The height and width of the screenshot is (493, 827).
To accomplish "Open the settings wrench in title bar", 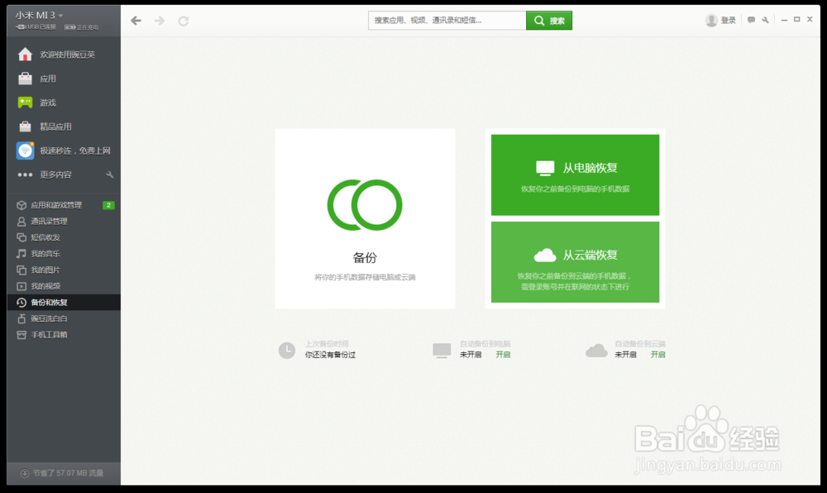I will [x=765, y=20].
